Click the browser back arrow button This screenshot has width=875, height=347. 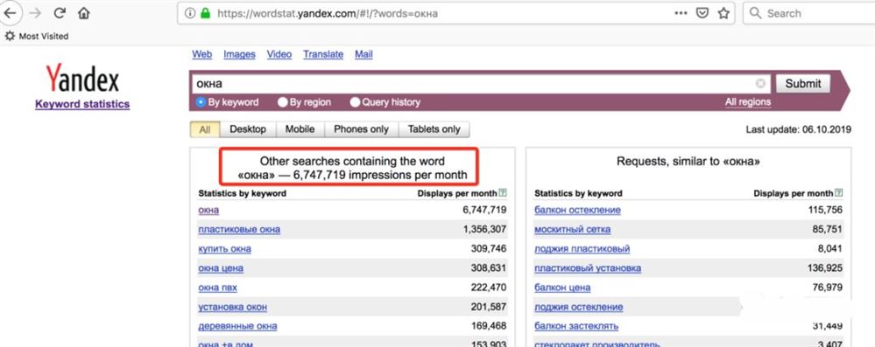click(x=9, y=12)
